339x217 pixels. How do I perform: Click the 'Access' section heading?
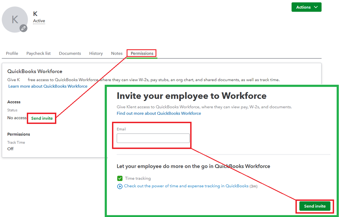(14, 102)
